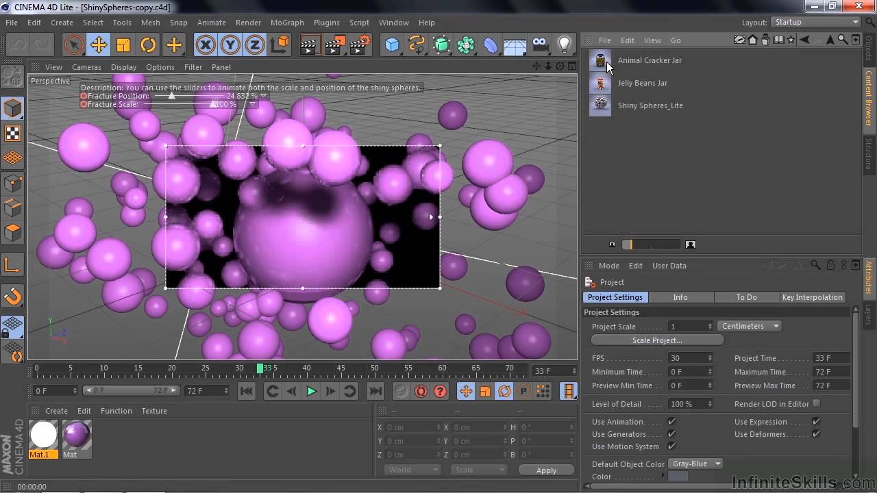Enable Texture mode icon

12,134
